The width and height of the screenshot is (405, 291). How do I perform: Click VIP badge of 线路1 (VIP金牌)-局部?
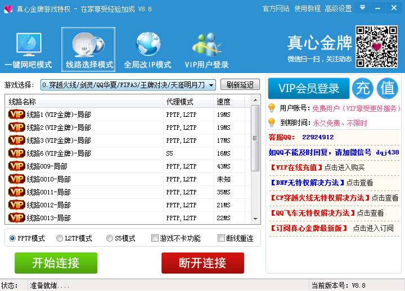point(17,114)
